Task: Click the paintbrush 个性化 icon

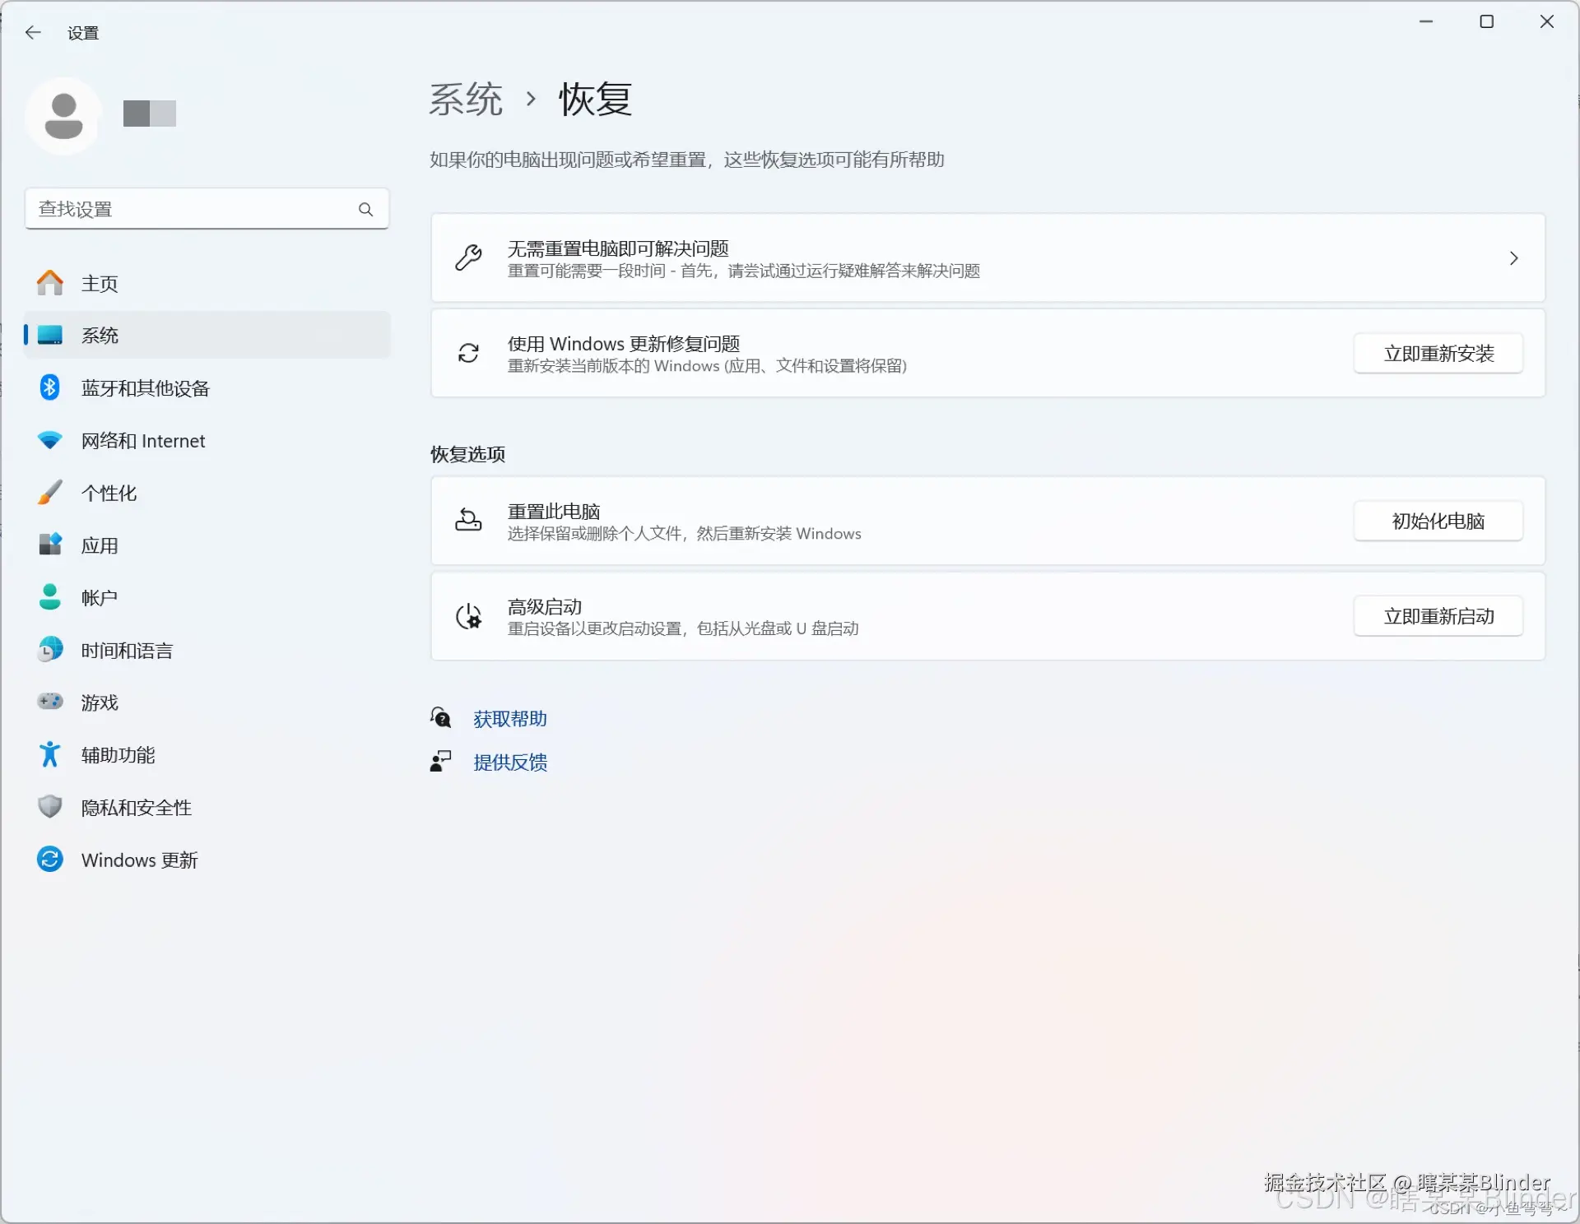Action: pyautogui.click(x=49, y=493)
